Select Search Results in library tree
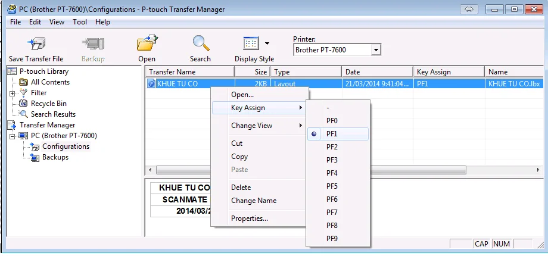548x256 pixels. (x=53, y=114)
